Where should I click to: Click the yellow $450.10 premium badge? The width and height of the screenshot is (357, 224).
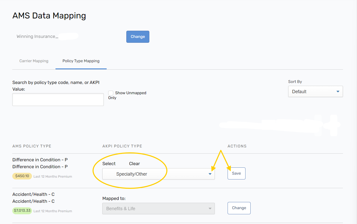pyautogui.click(x=22, y=176)
